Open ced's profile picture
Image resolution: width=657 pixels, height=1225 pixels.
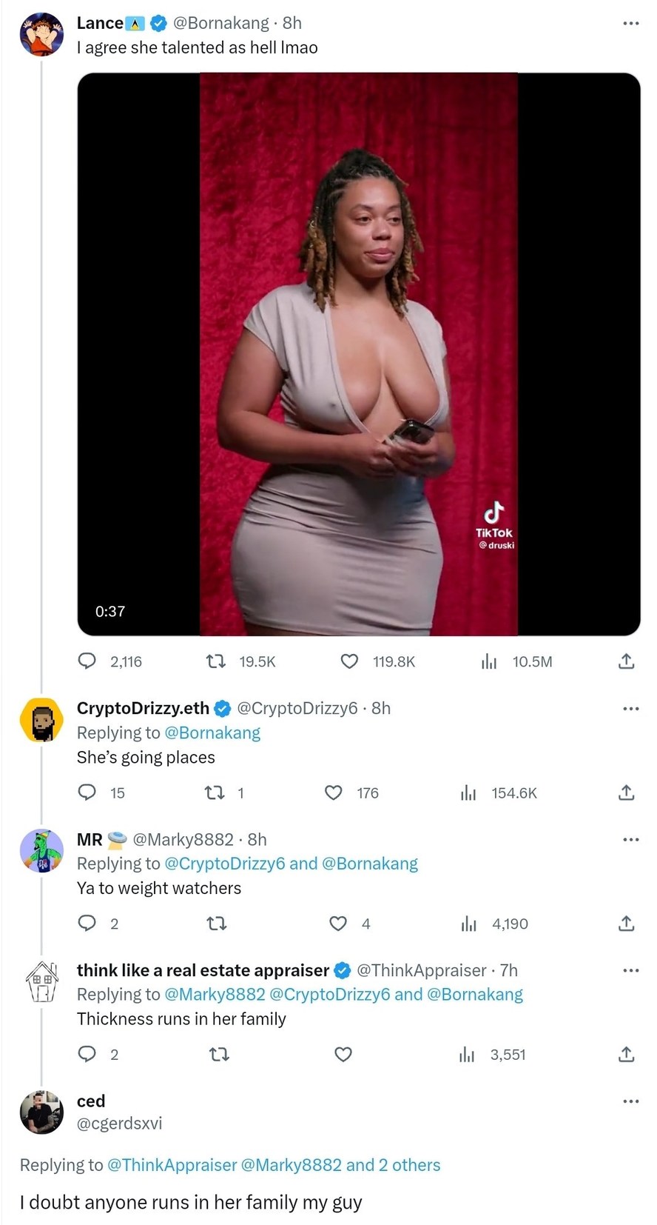(41, 1112)
